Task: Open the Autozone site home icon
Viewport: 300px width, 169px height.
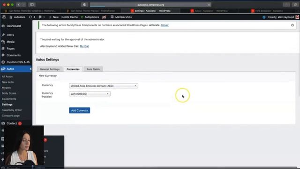Action: click(11, 17)
